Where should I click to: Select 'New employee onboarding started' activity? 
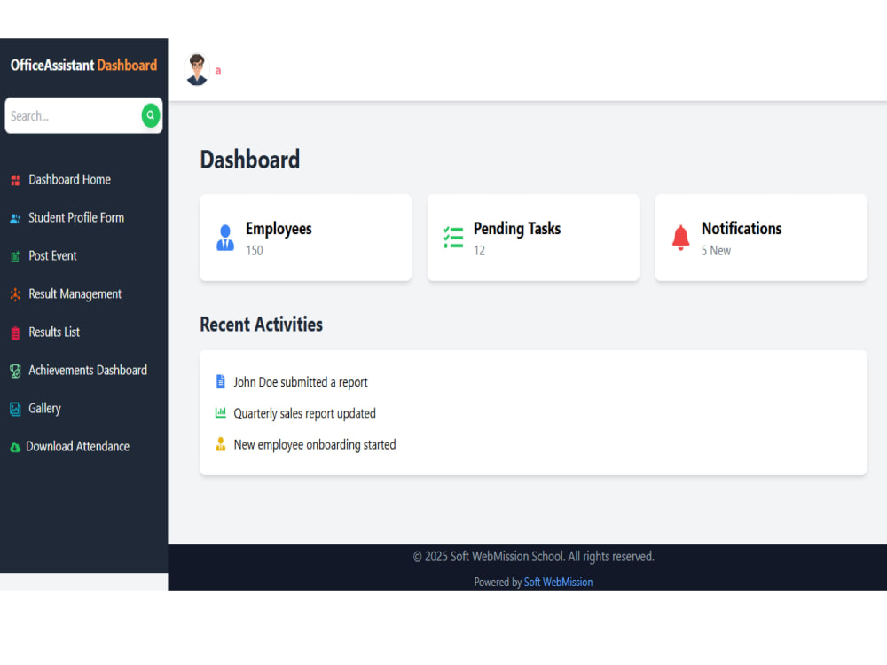(315, 444)
